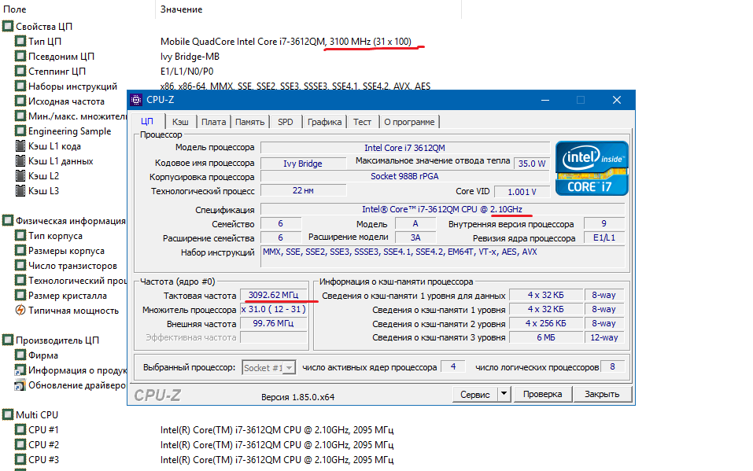Click the Фирма row icon
The image size is (753, 471).
point(20,355)
